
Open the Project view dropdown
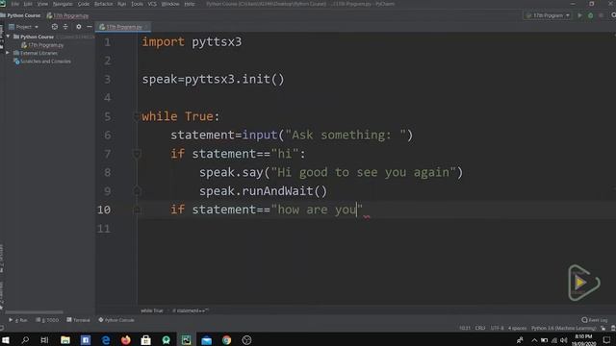tap(23, 27)
